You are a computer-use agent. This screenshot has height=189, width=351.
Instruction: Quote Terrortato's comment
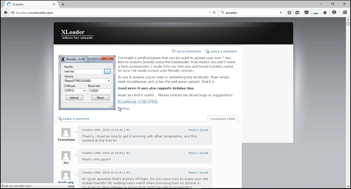(204, 130)
